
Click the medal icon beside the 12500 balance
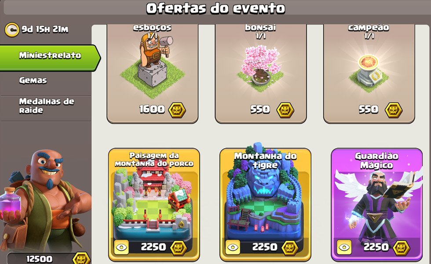pos(81,259)
